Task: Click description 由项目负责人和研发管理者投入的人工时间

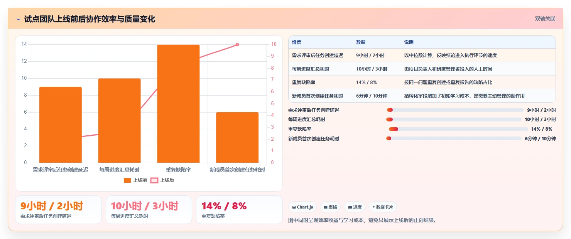Action: [x=448, y=69]
